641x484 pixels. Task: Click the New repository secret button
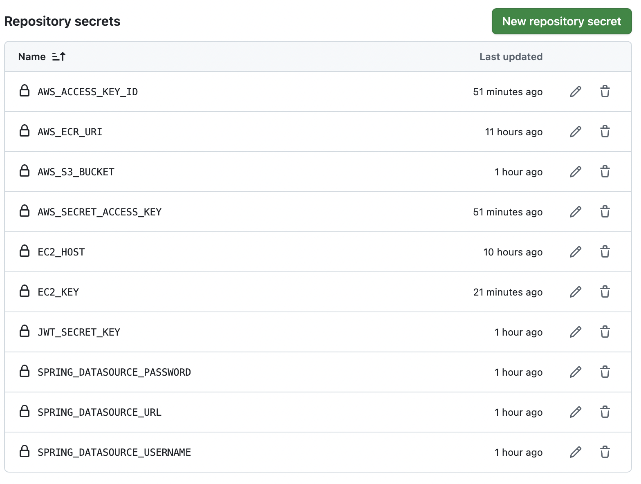(562, 21)
